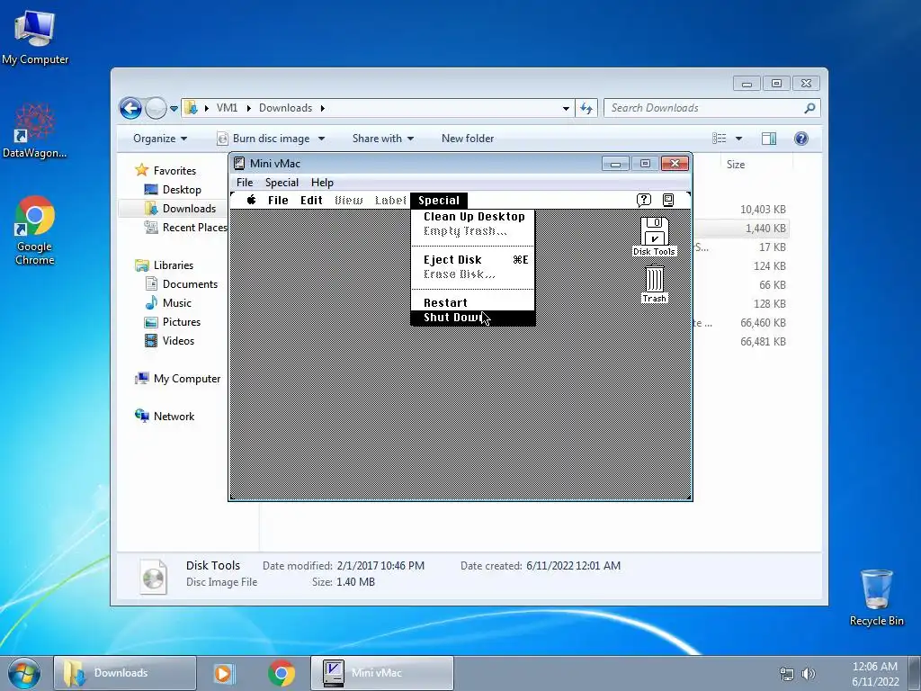Expand the arrow after VM1 in address bar
Image resolution: width=921 pixels, height=691 pixels.
tap(249, 108)
